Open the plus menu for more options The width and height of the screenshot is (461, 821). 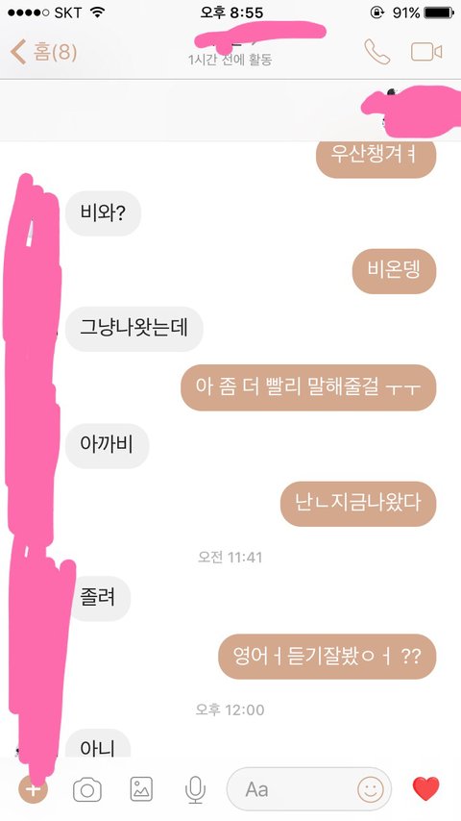point(33,789)
